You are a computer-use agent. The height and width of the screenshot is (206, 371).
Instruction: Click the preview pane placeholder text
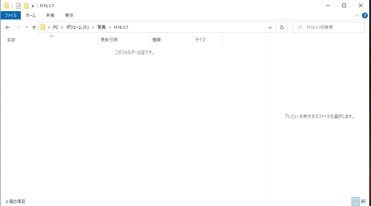click(x=319, y=116)
